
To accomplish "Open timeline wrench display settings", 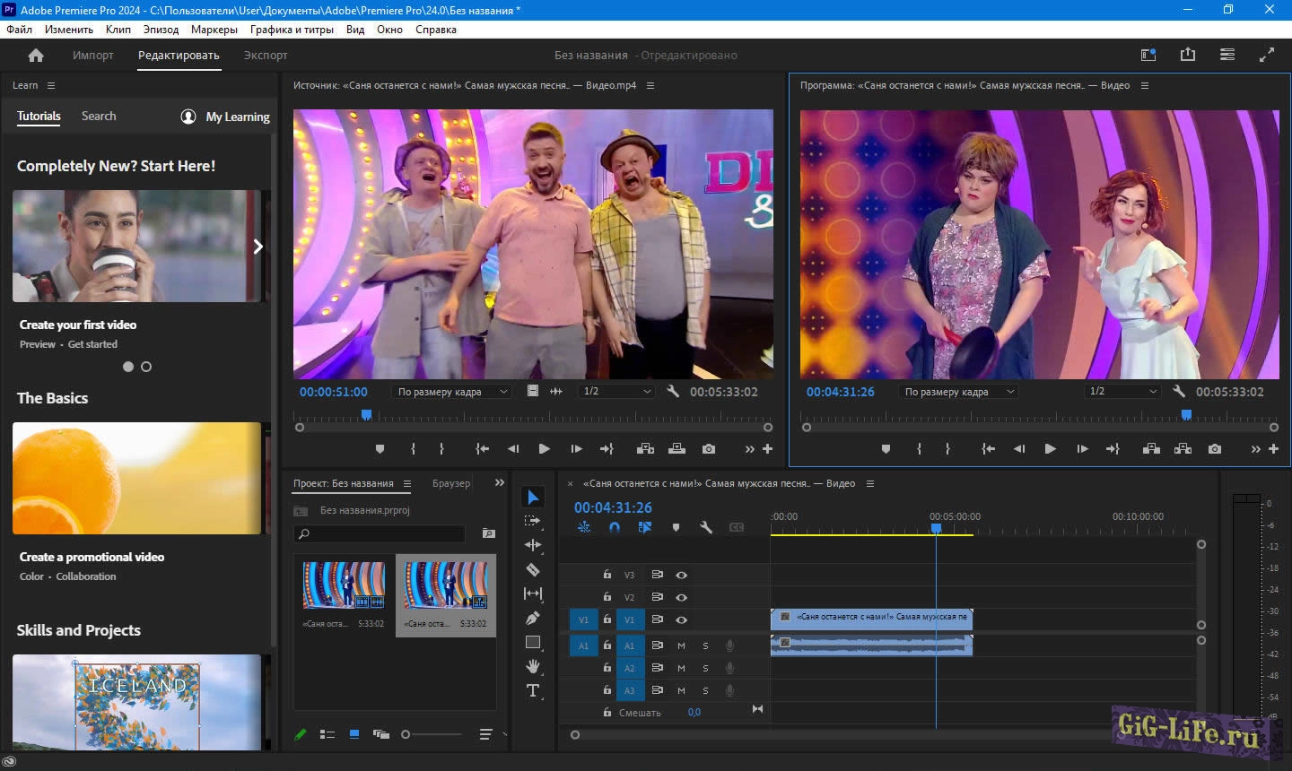I will coord(706,528).
